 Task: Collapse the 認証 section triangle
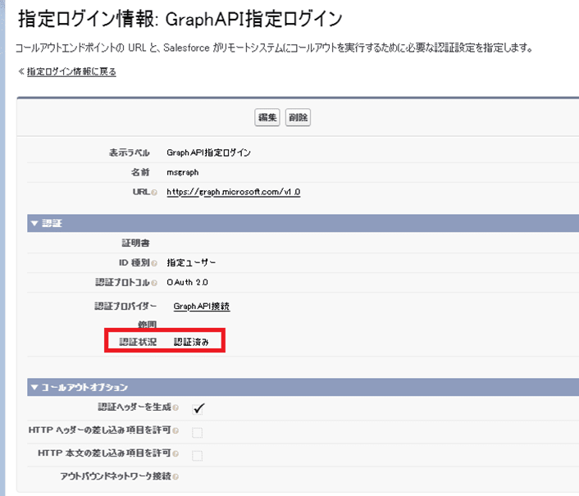point(34,223)
